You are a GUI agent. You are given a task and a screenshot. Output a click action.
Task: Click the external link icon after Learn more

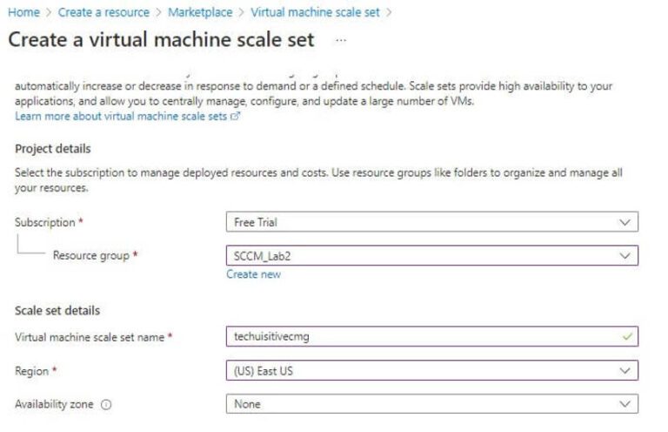tap(236, 116)
